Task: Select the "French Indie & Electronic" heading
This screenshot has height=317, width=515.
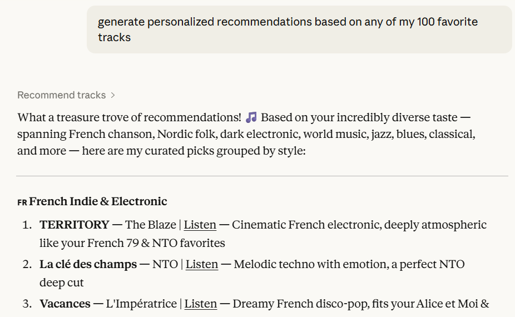Action: (x=98, y=201)
